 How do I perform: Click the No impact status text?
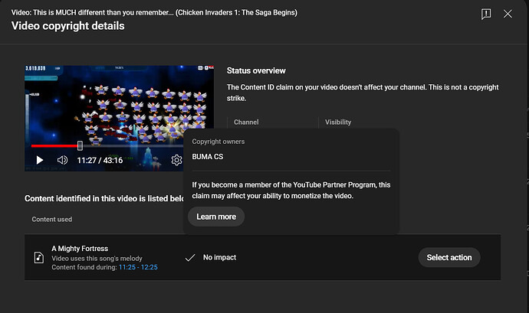pos(219,258)
